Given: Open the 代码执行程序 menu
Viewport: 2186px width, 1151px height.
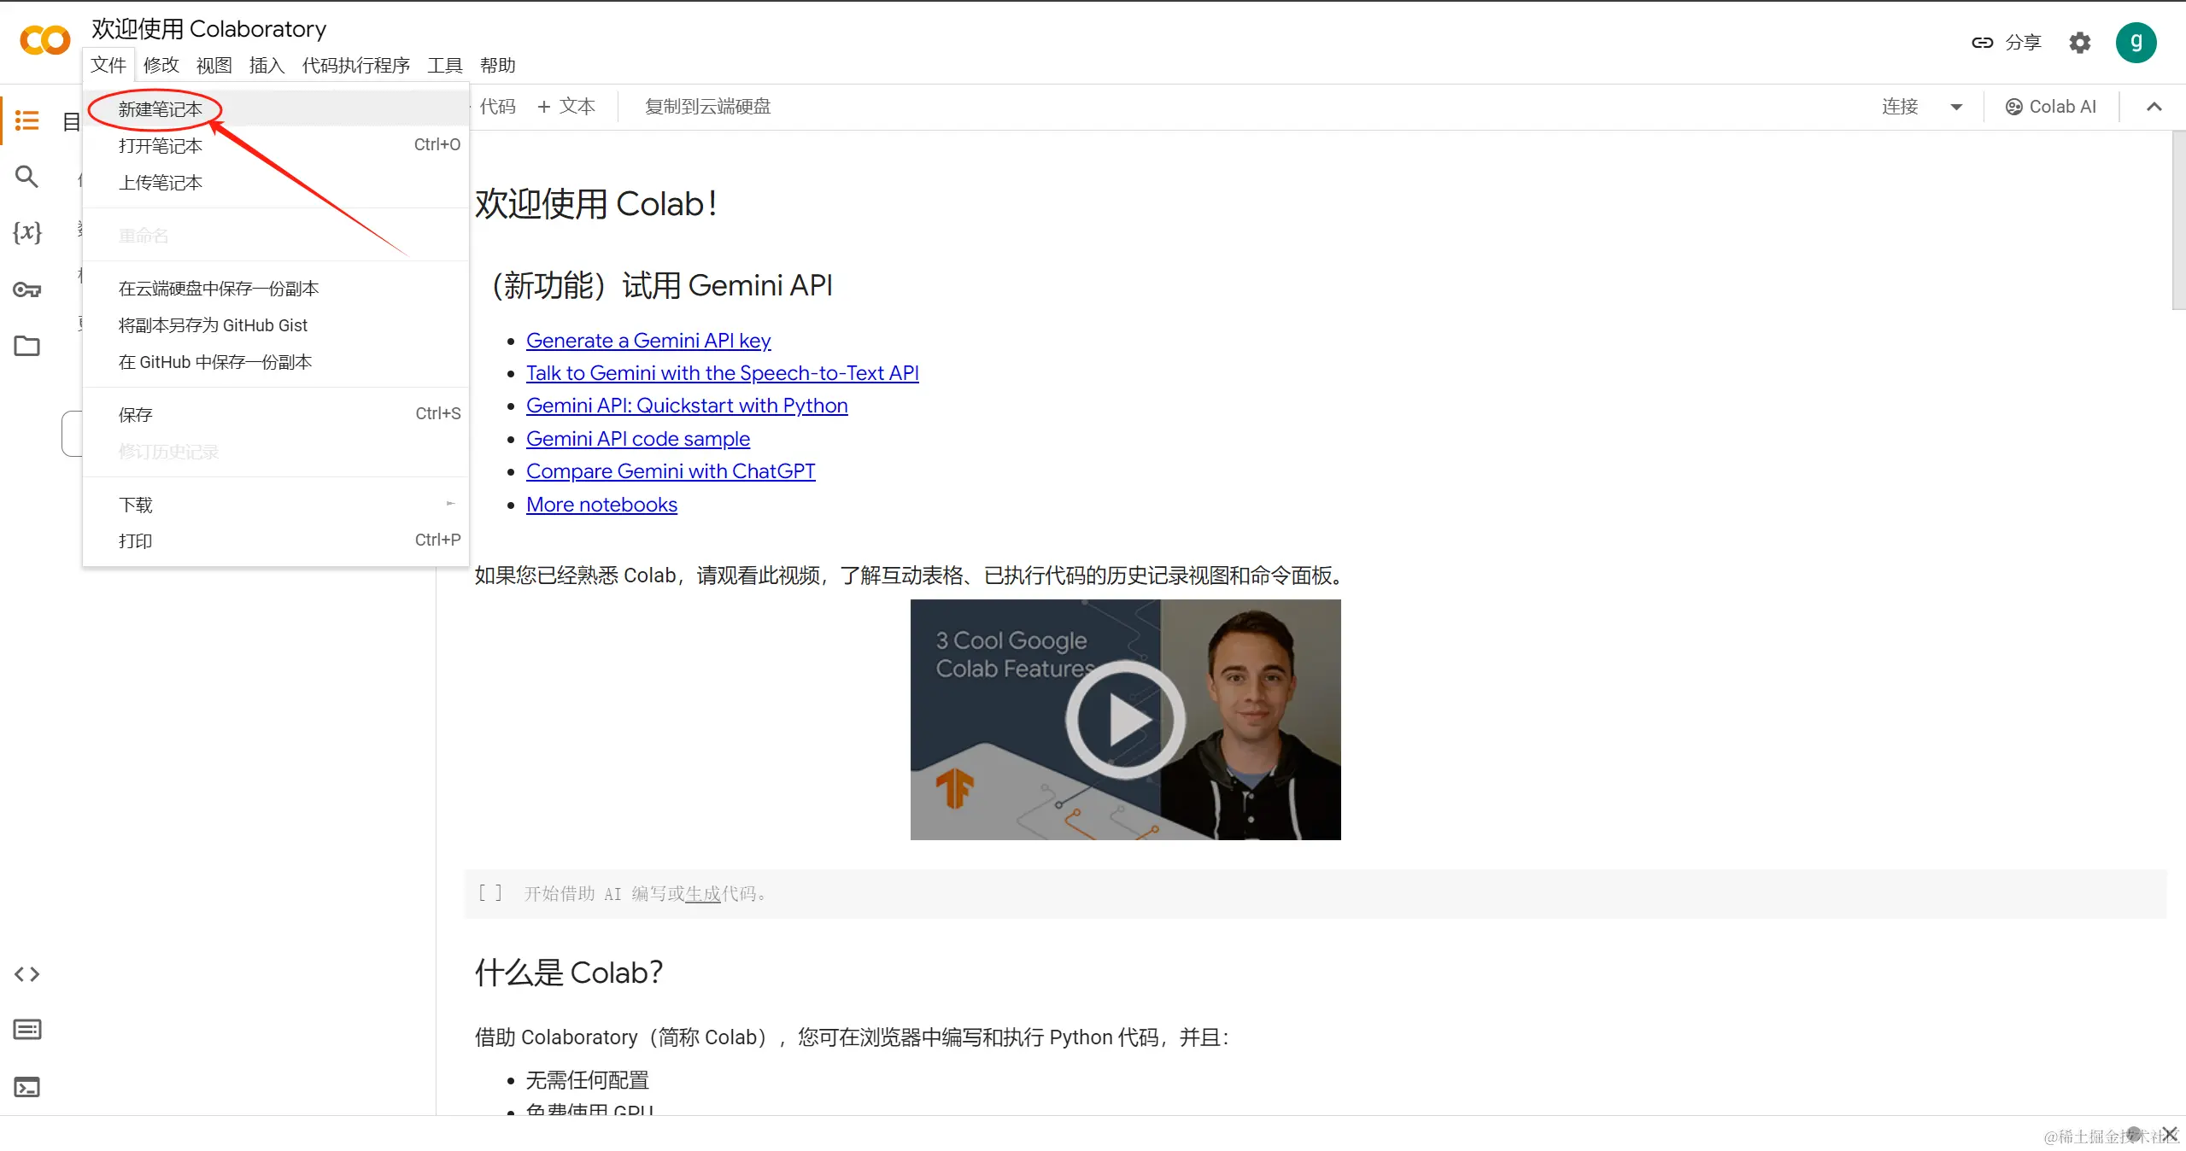Looking at the screenshot, I should tap(355, 66).
